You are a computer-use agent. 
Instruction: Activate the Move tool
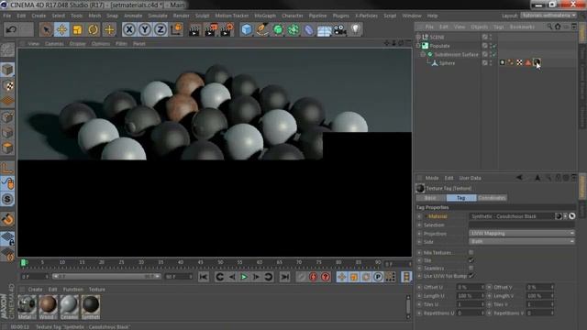pyautogui.click(x=61, y=29)
